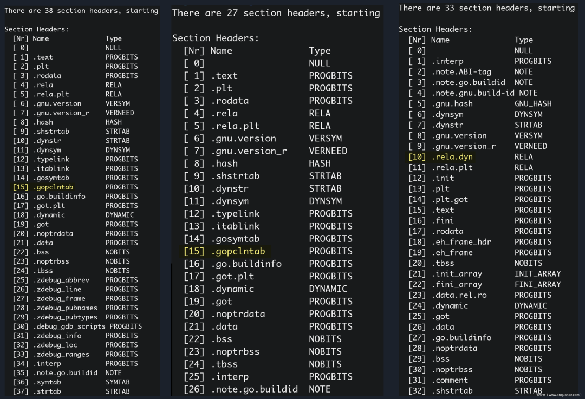The image size is (585, 399).
Task: Click .note.go.buildid in the 33-header listing
Action: [469, 82]
